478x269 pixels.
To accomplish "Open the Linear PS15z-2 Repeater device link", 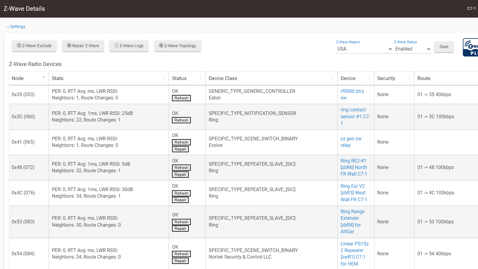I will pyautogui.click(x=355, y=253).
